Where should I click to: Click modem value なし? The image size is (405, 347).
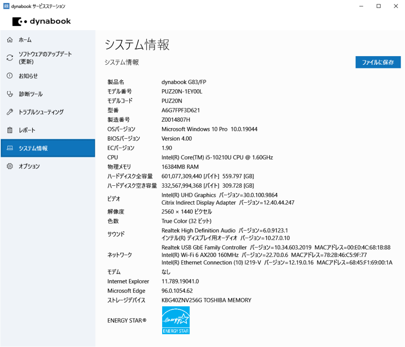166,272
